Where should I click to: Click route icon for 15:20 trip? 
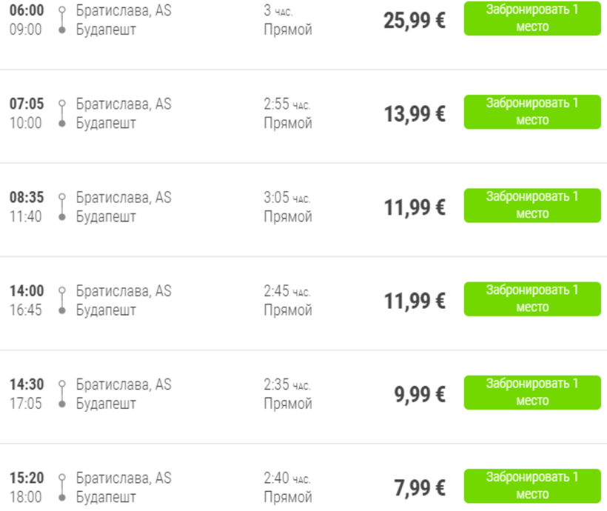62,487
